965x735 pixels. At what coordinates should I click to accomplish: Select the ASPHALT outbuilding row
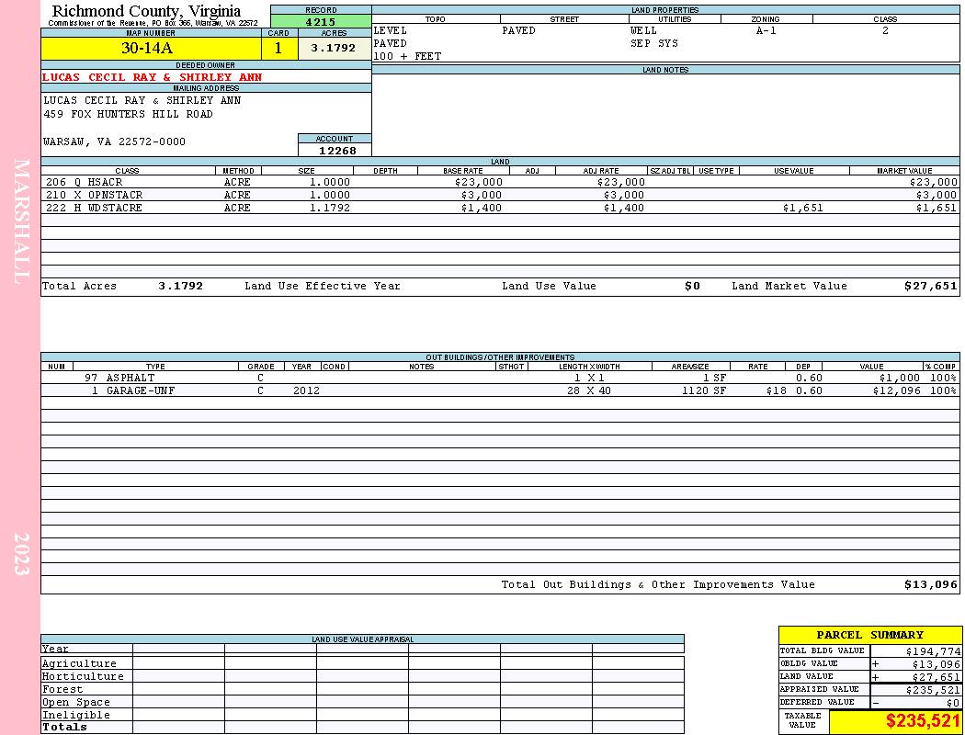coord(500,378)
